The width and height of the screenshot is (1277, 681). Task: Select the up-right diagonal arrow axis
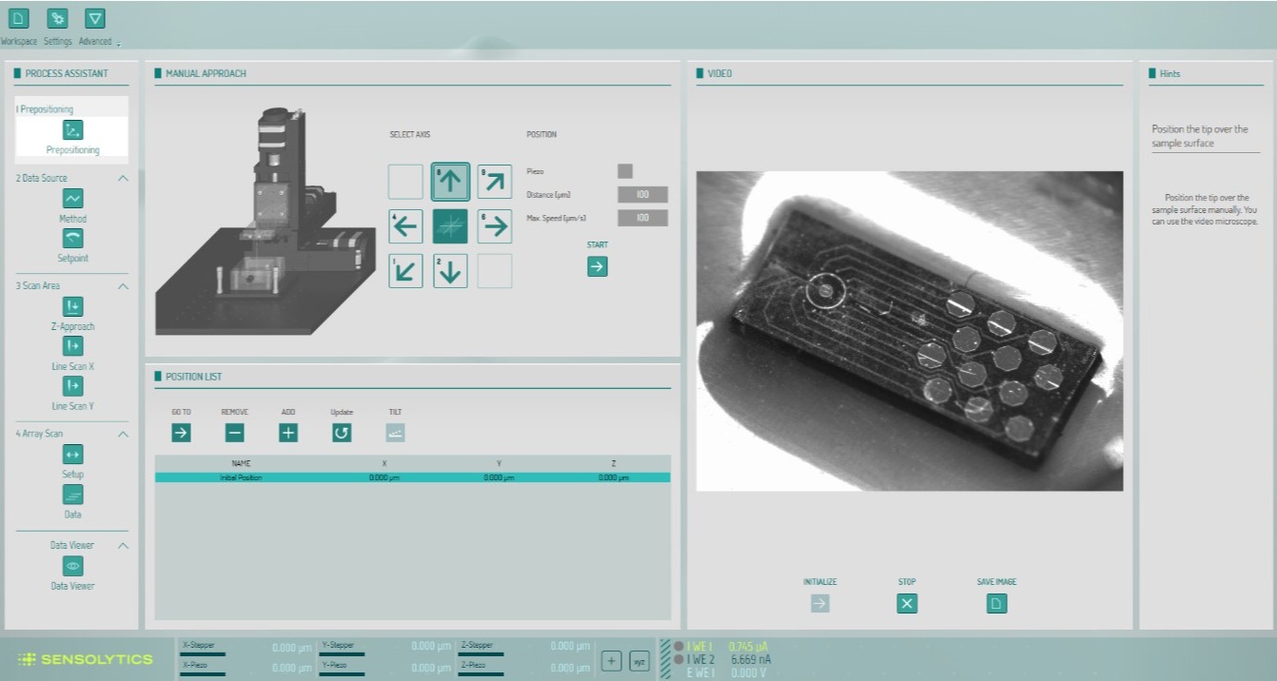495,181
